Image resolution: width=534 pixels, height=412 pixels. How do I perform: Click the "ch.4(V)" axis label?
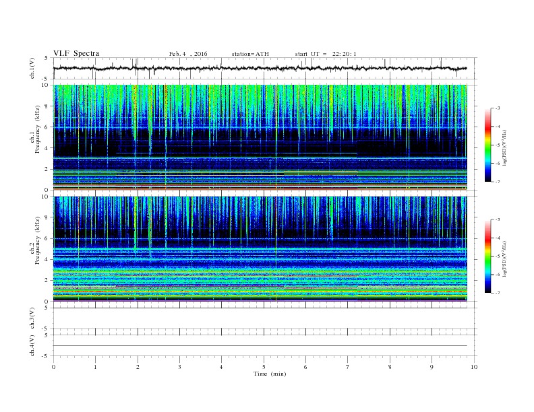click(x=32, y=345)
